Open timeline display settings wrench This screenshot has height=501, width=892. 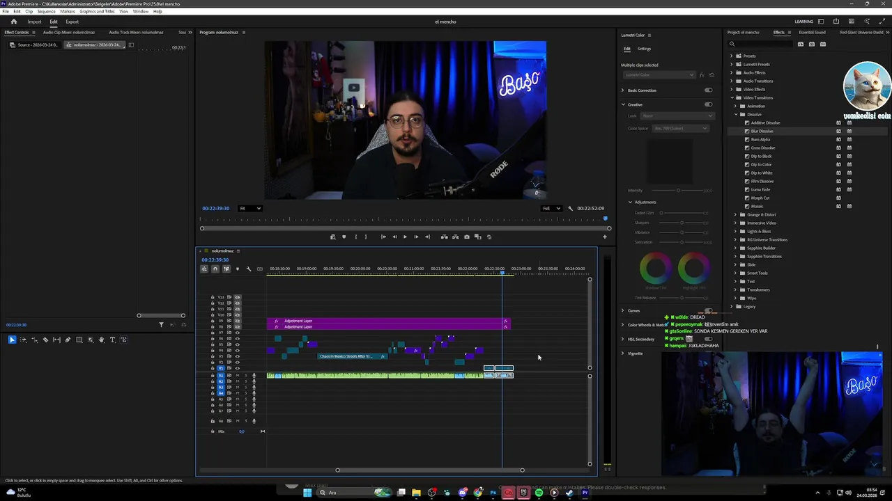coord(249,269)
